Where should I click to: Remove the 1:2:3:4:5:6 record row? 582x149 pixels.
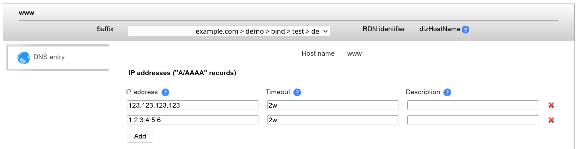coord(551,120)
